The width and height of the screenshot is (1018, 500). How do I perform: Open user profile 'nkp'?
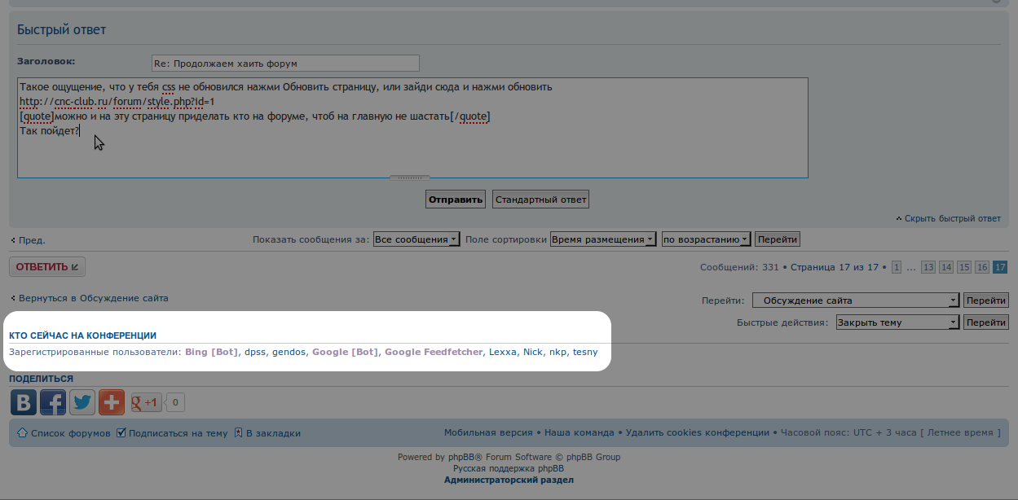(557, 353)
